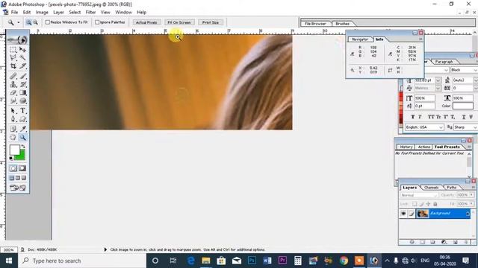Image resolution: width=478 pixels, height=268 pixels.
Task: Select the Move tool
Action: (22, 49)
